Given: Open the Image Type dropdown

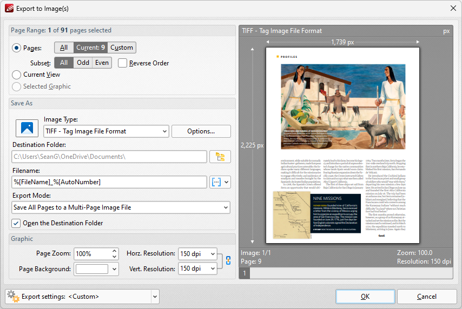Looking at the screenshot, I should pyautogui.click(x=106, y=131).
